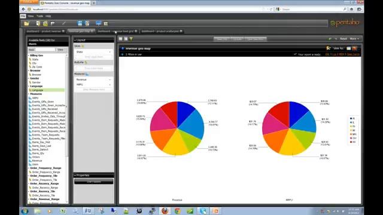This screenshot has width=383, height=215.
Task: Select the Items_Qty measure
Action: pos(38,153)
